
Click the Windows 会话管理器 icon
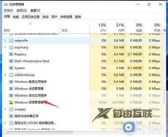point(11,89)
